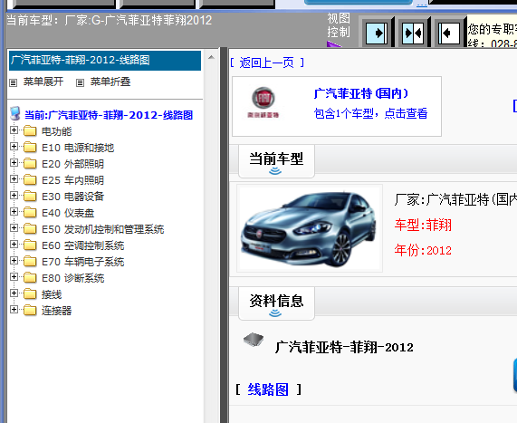Expand the E10 电源和接地 node

pos(14,146)
